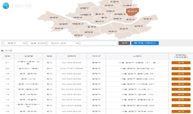Select the highlighted 중랑구 district on the map
The image size is (193, 114).
[132, 12]
